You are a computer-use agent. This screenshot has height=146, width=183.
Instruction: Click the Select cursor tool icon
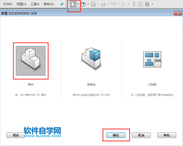(124, 4)
